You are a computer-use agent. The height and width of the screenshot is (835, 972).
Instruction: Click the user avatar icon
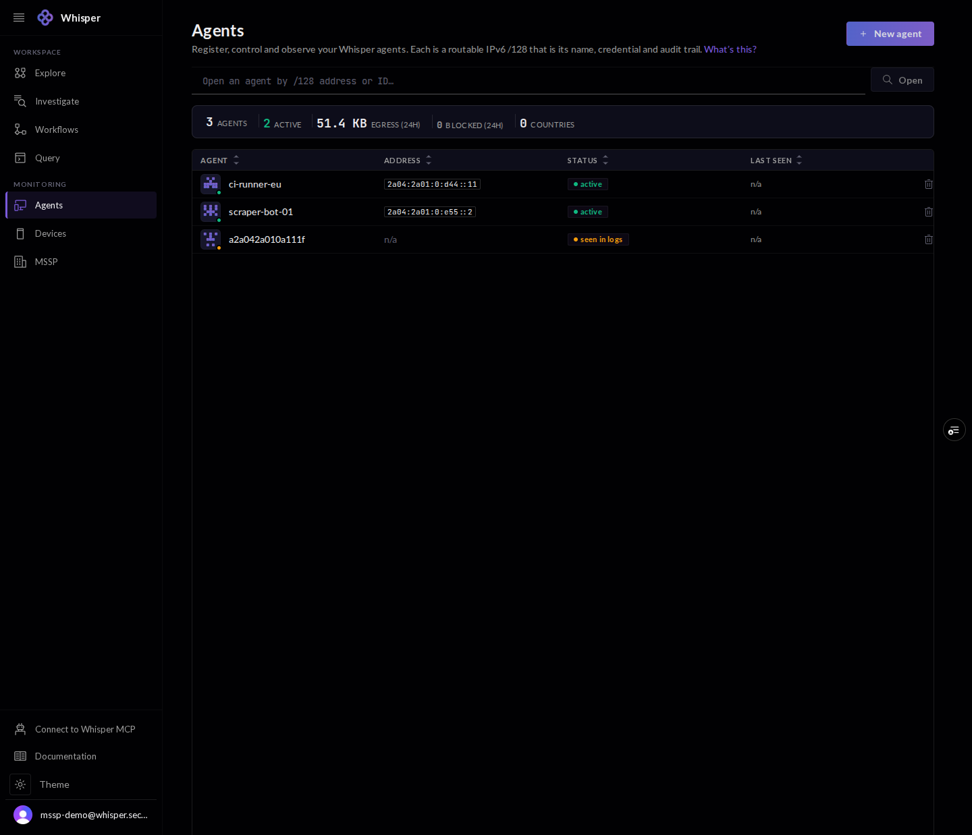coord(23,815)
